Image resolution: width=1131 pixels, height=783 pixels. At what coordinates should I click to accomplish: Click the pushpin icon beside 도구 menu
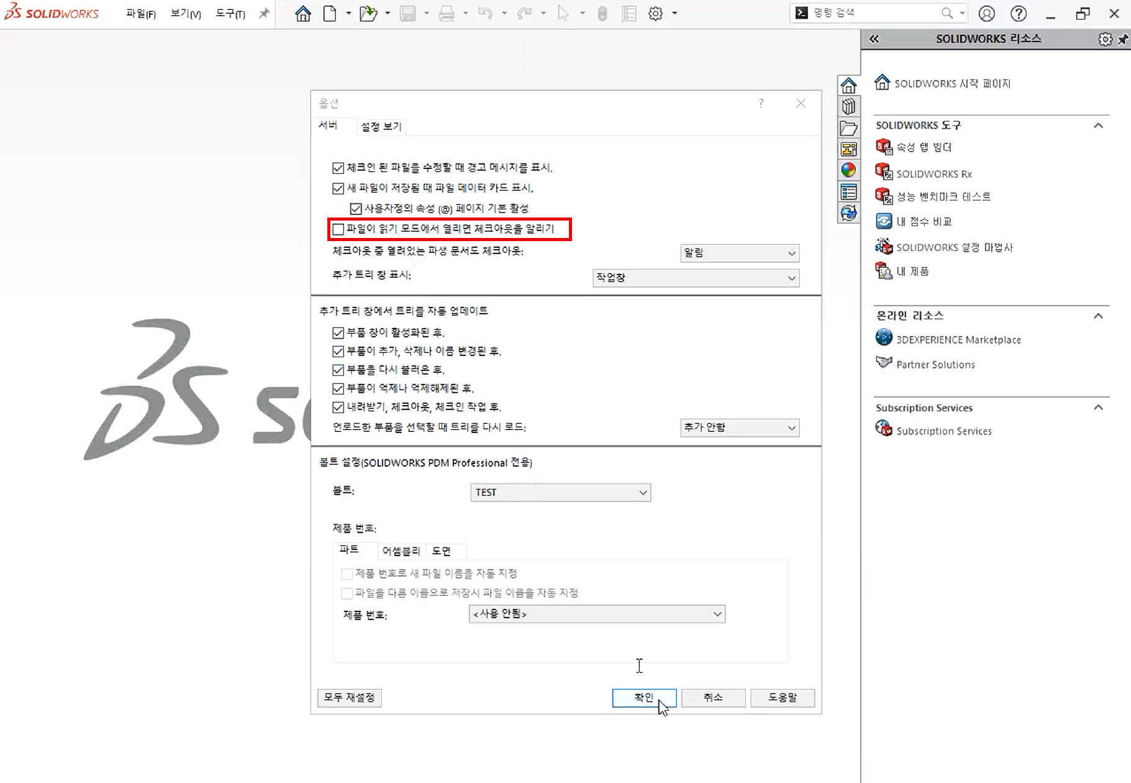tap(265, 13)
